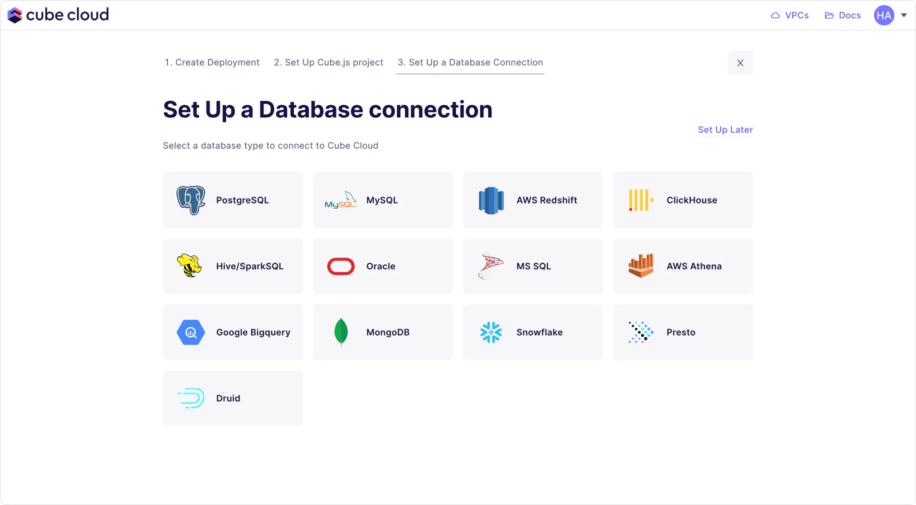Choose the AWS Athena label
The width and height of the screenshot is (916, 505).
(694, 267)
